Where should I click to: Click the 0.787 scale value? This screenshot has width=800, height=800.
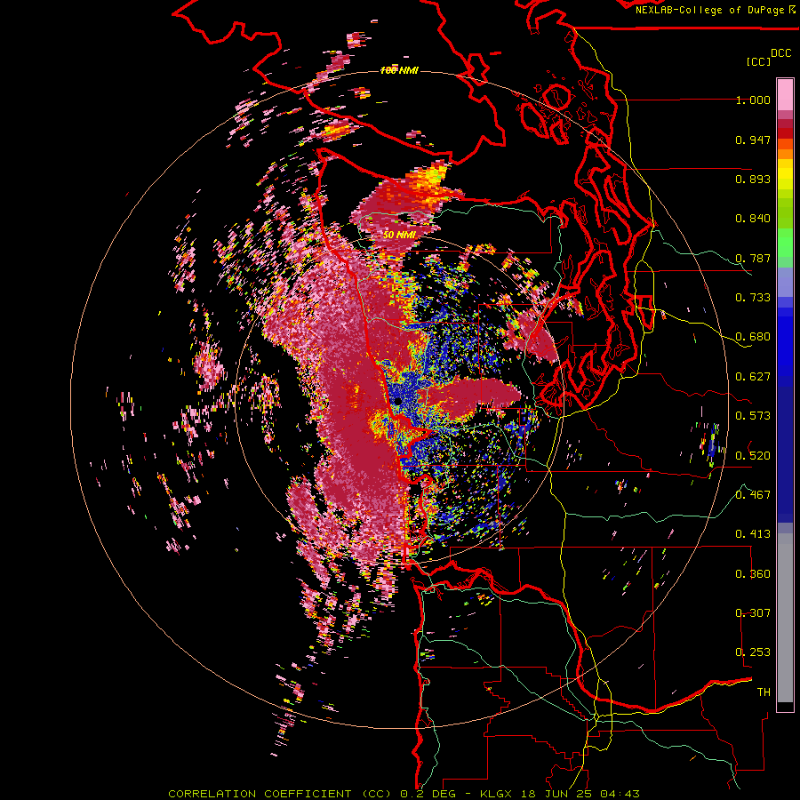coord(753,258)
